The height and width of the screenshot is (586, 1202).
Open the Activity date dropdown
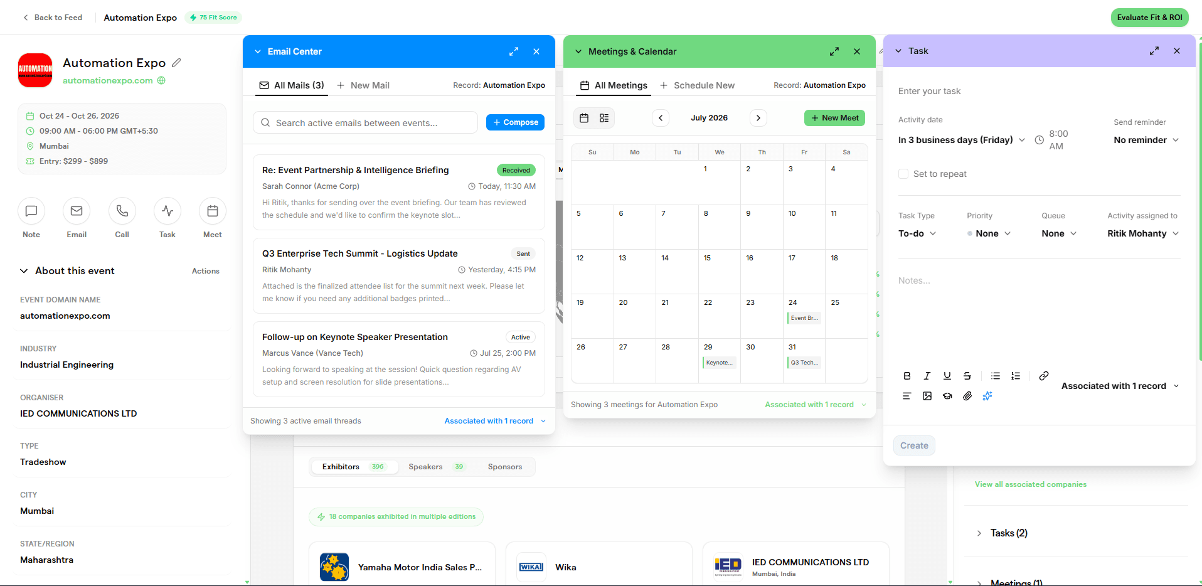[962, 140]
